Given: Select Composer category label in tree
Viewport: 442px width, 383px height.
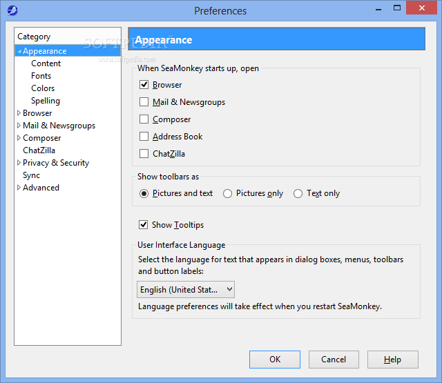Looking at the screenshot, I should (x=41, y=138).
